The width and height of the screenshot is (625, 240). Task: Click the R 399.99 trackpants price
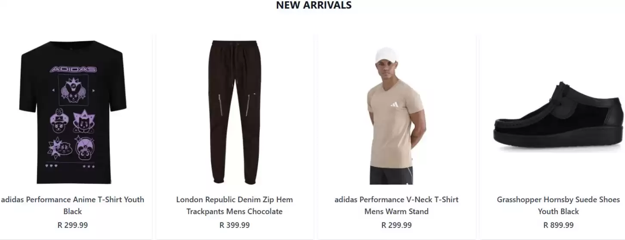pos(234,225)
